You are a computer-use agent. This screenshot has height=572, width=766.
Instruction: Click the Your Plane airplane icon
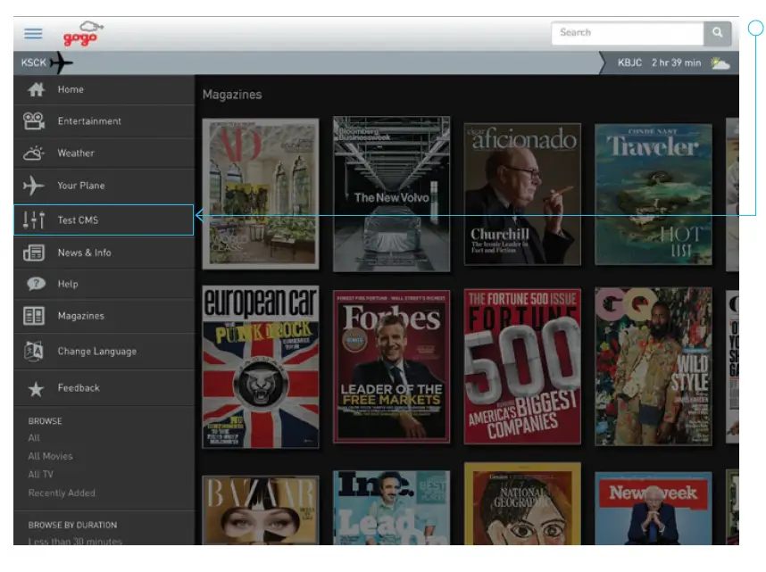click(33, 186)
